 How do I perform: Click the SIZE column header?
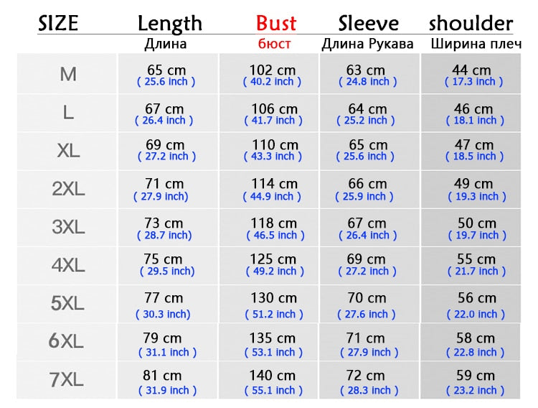tap(58, 24)
